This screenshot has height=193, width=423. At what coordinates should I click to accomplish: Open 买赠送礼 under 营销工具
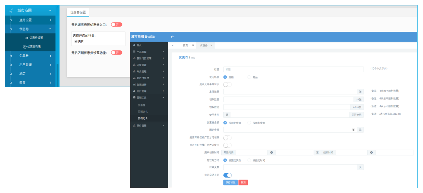point(143,112)
